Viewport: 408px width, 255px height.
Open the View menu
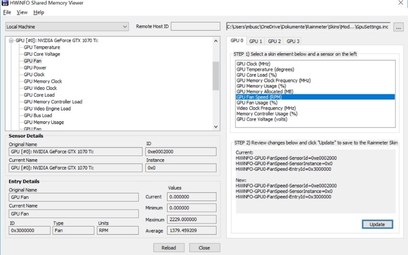[22, 12]
